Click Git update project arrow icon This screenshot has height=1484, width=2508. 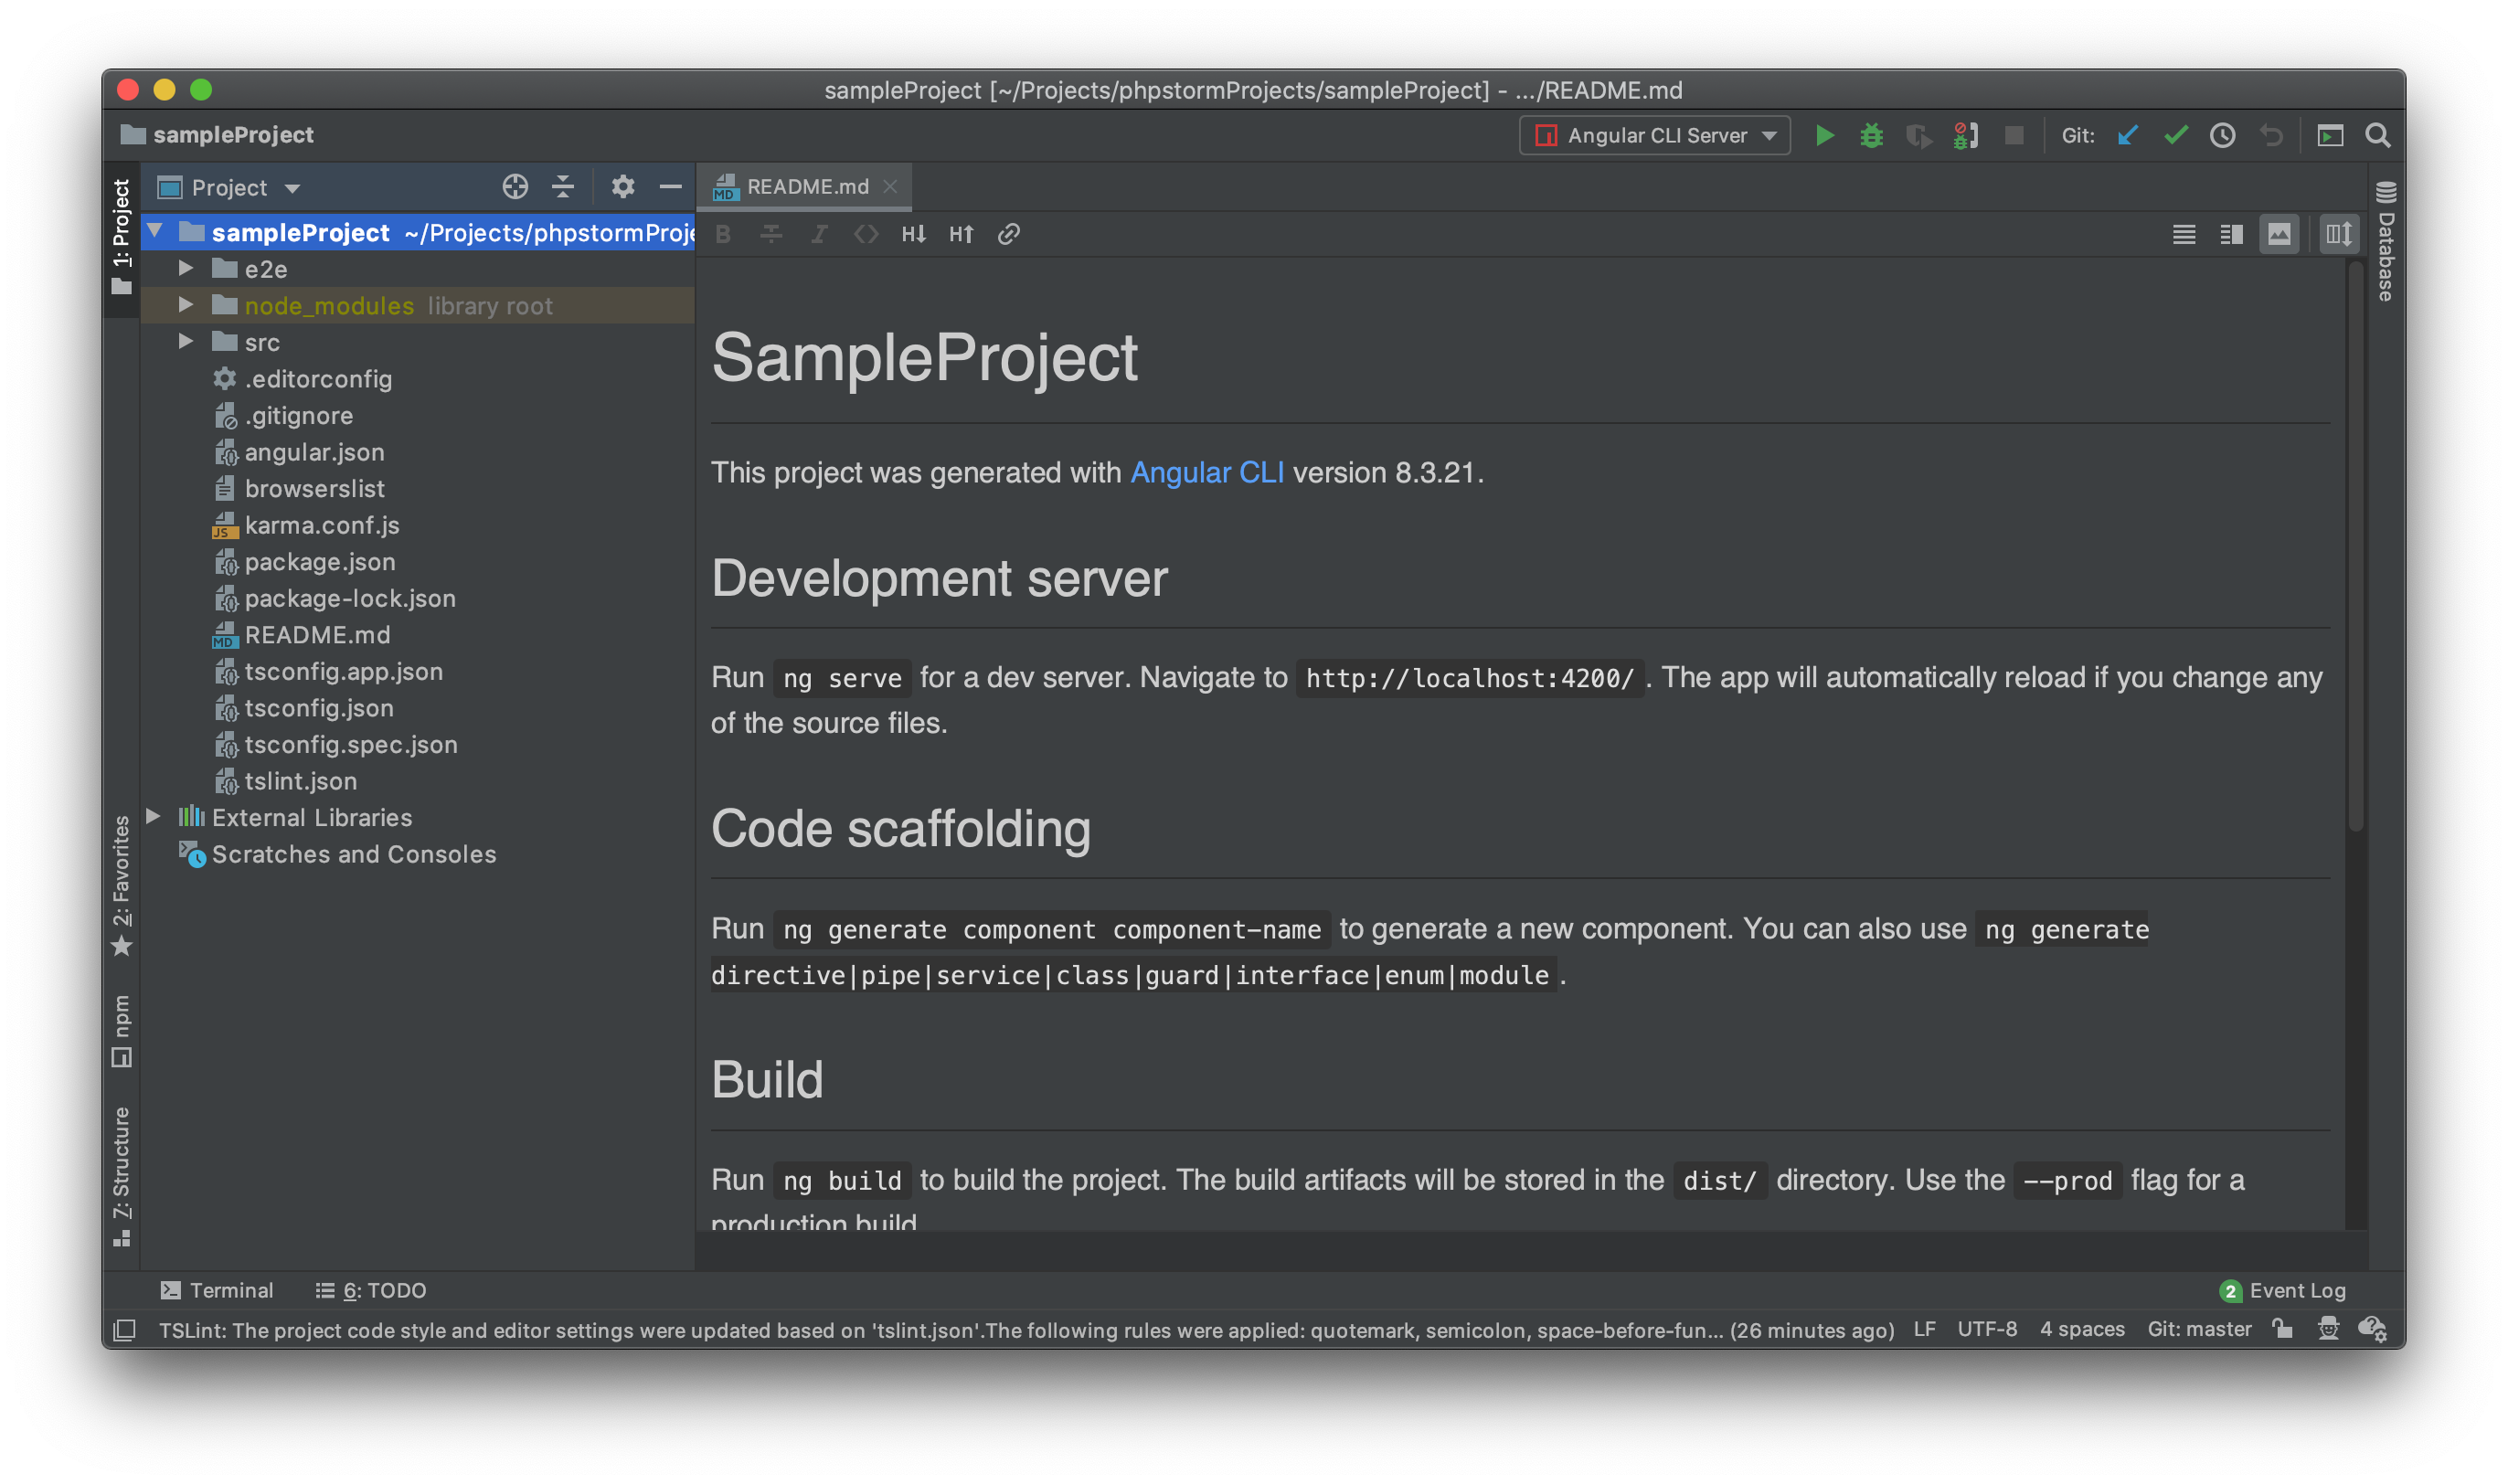coord(2127,135)
